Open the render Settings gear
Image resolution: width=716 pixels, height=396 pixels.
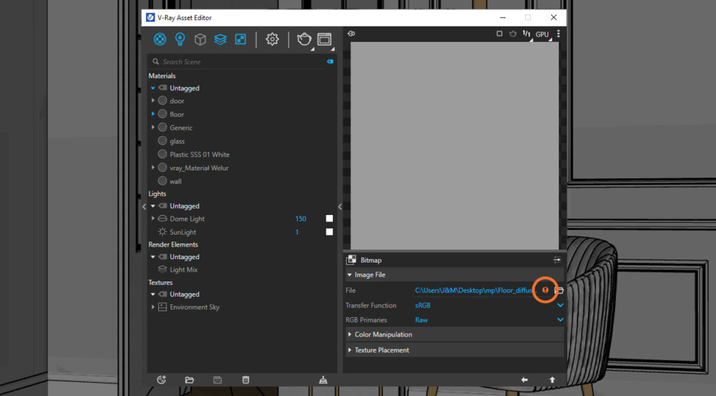pyautogui.click(x=272, y=39)
